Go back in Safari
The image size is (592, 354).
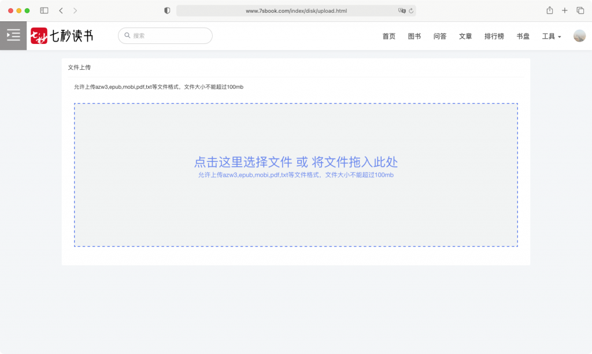point(61,10)
